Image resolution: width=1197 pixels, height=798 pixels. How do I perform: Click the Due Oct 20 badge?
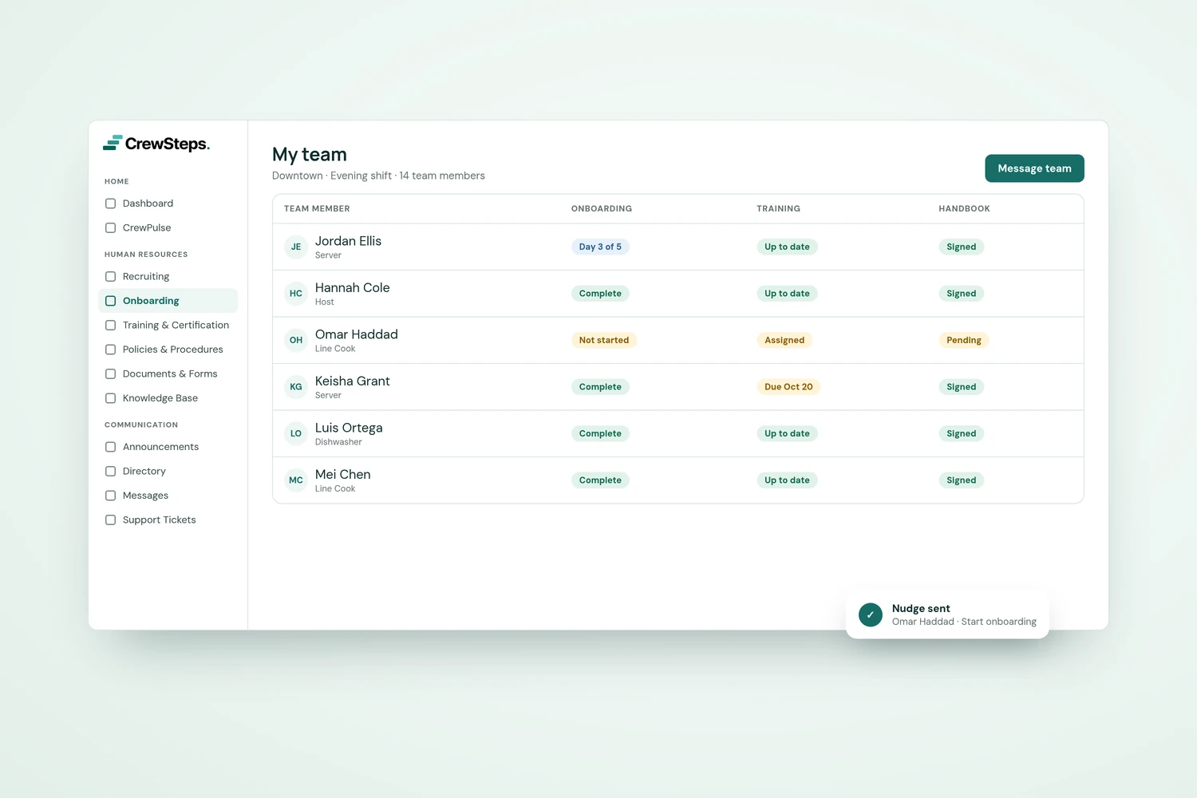(x=788, y=387)
